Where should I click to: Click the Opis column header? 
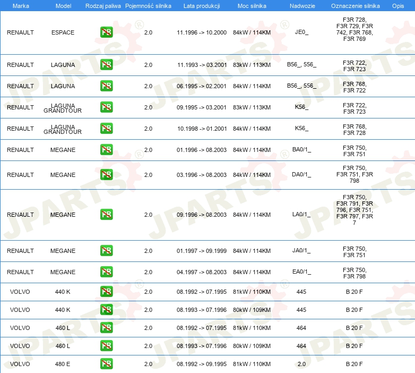[398, 6]
